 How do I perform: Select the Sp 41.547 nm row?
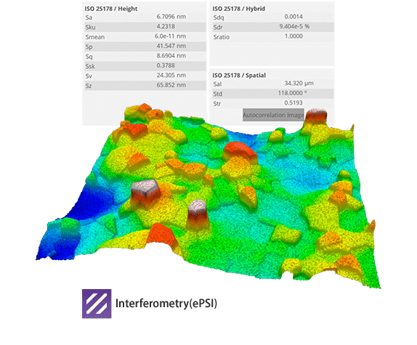pyautogui.click(x=145, y=46)
